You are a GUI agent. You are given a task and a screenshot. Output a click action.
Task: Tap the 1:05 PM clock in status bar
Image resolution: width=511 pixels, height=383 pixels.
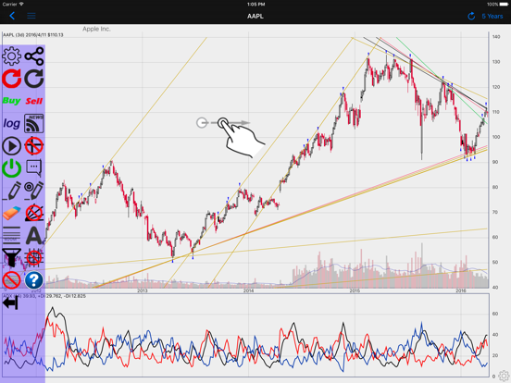click(255, 5)
